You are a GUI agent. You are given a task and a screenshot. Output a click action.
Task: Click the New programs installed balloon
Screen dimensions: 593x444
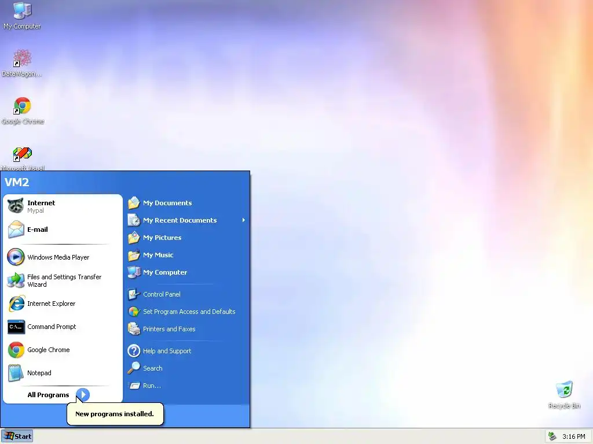tap(115, 414)
